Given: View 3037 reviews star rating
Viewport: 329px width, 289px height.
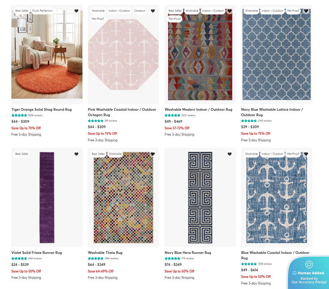Looking at the screenshot, I should [172, 115].
